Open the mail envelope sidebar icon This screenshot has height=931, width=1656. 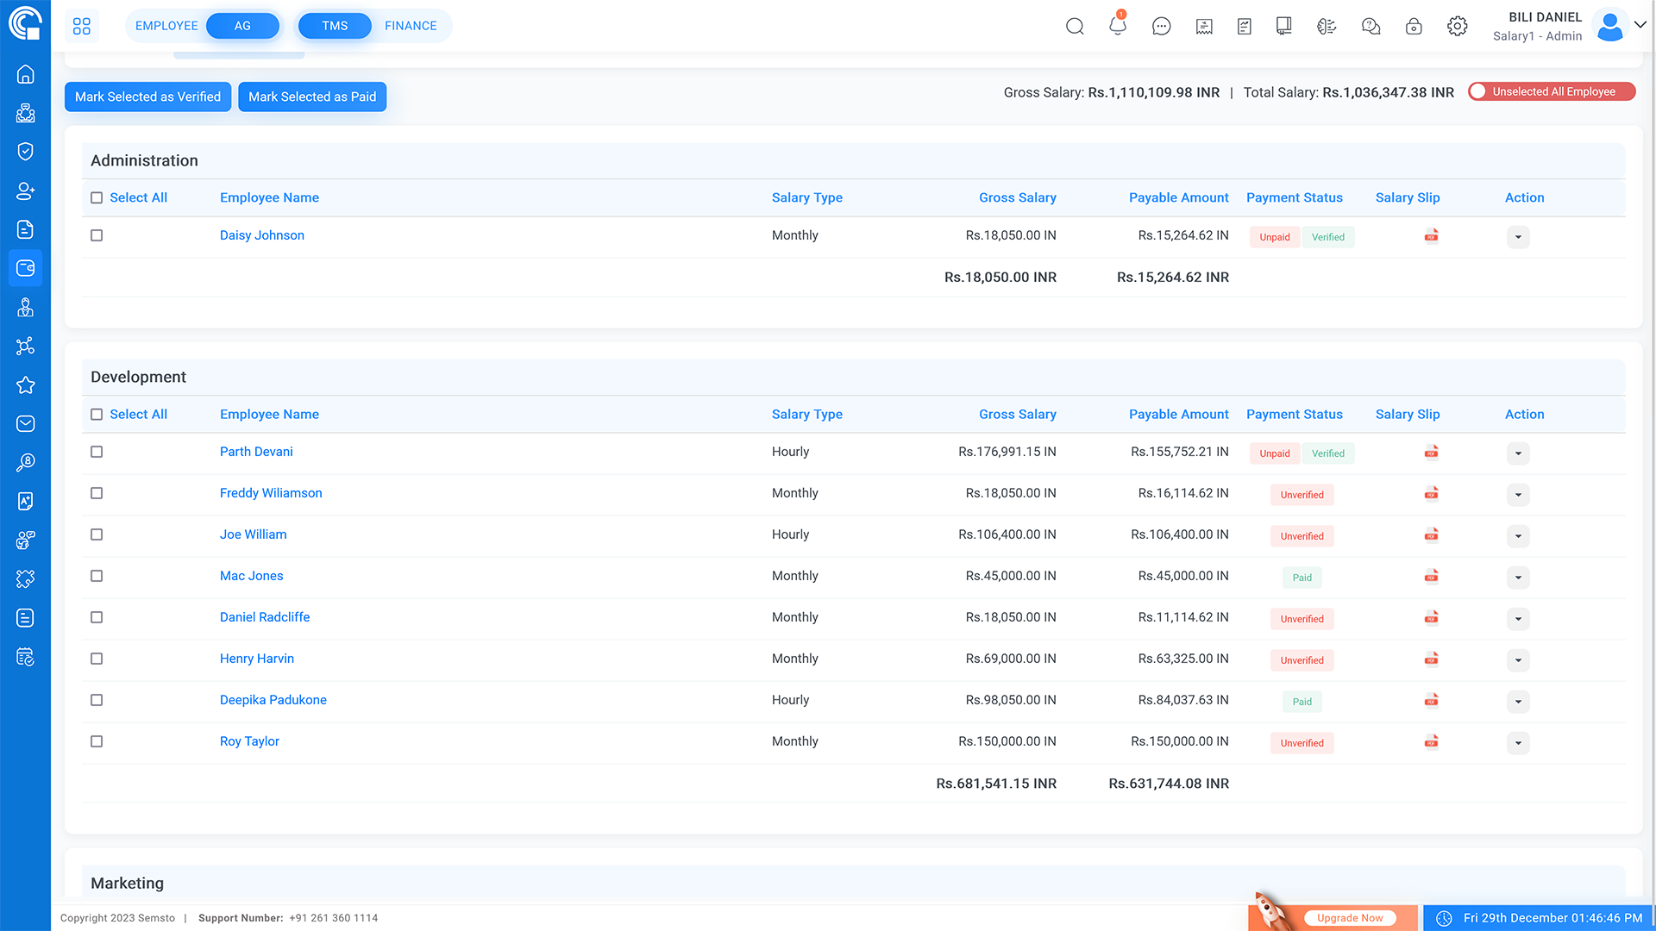click(25, 423)
